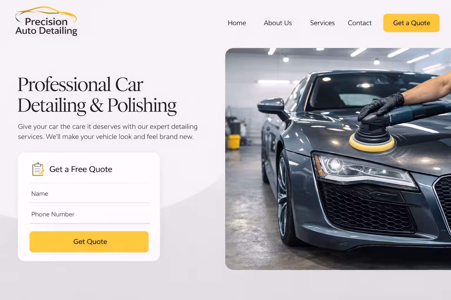Screen dimensions: 451x300
Task: Click the car polishing hero image
Action: 338,159
